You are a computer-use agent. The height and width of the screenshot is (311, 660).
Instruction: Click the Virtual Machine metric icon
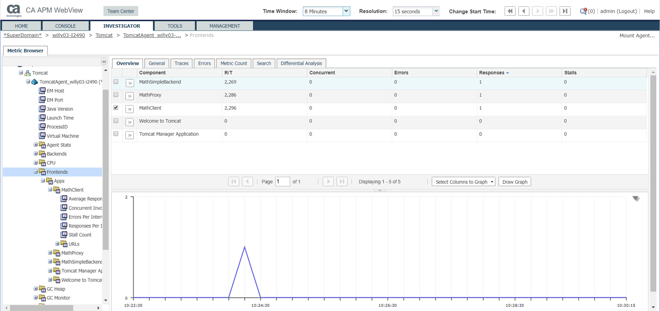point(42,136)
